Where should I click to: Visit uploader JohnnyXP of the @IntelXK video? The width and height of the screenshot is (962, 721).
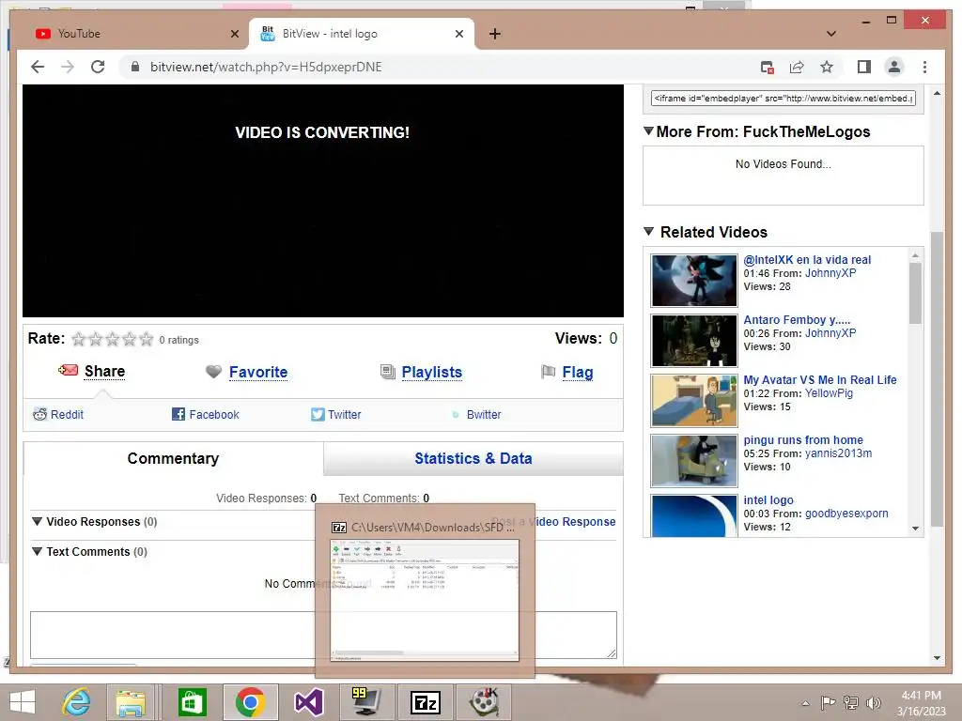coord(830,273)
